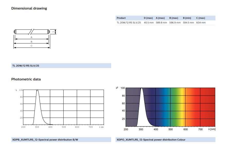Click the Dimensional drawing heading
This screenshot has width=227, height=149.
[29, 8]
